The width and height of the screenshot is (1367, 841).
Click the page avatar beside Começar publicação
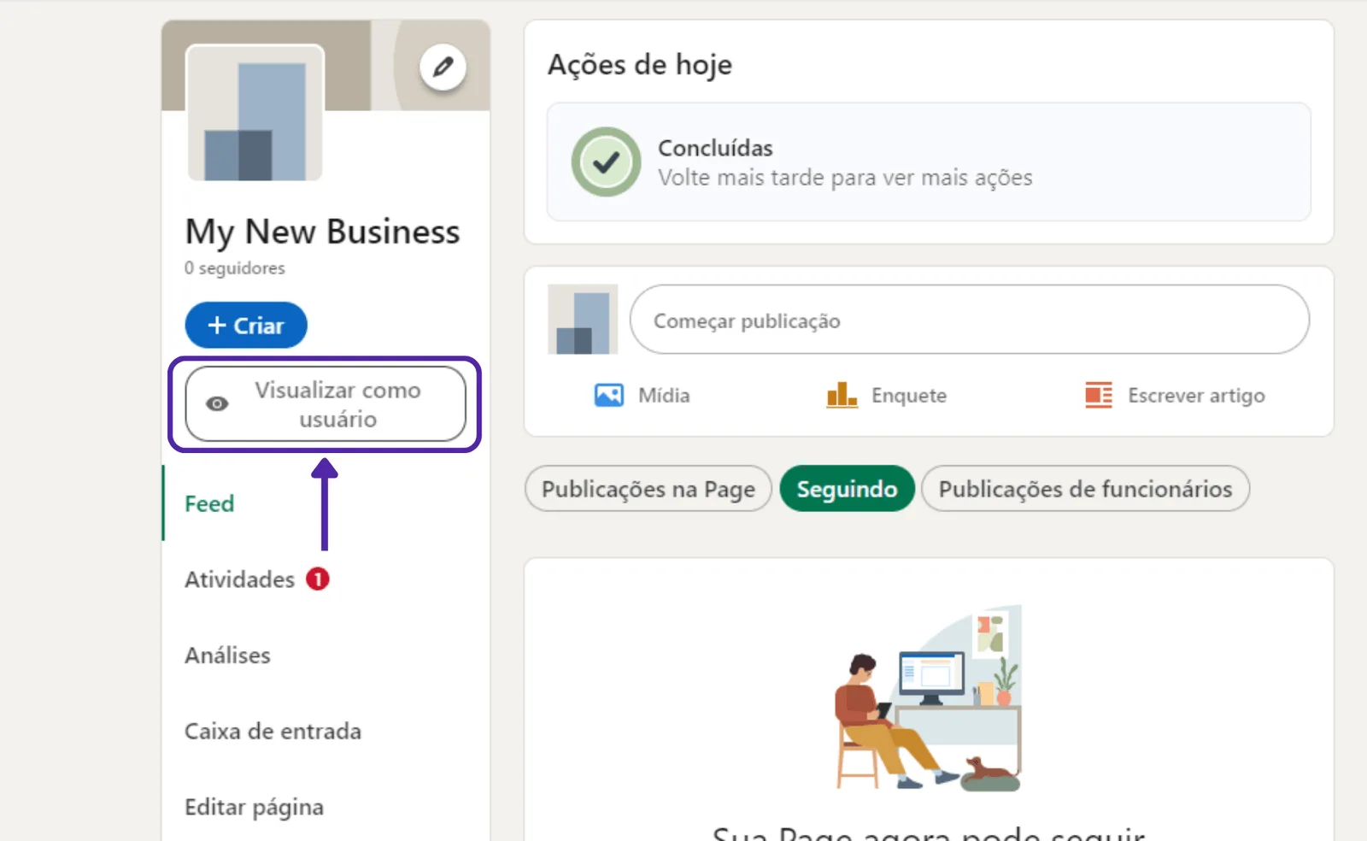[583, 320]
